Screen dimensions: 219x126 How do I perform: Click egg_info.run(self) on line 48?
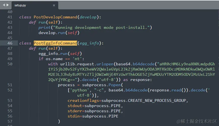pyautogui.click(x=60, y=54)
